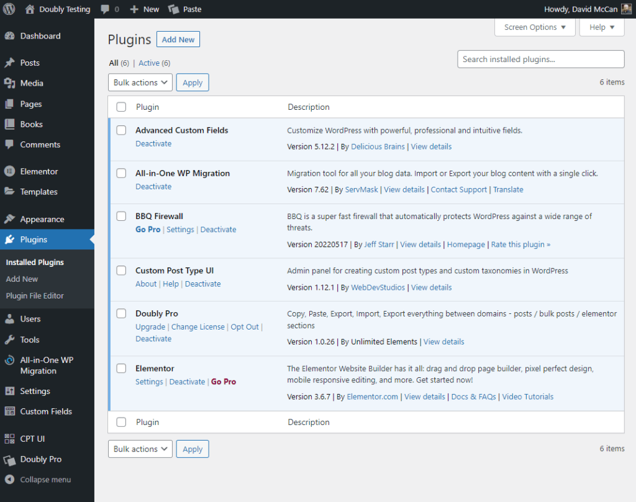This screenshot has width=636, height=502.
Task: Check the Elementor plugin checkbox
Action: point(121,368)
